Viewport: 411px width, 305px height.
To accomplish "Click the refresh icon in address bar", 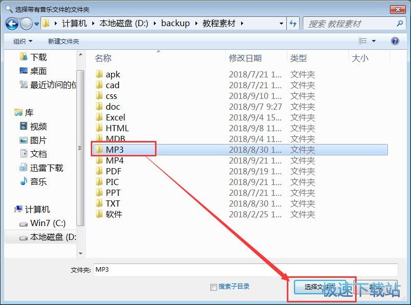I will tap(292, 23).
